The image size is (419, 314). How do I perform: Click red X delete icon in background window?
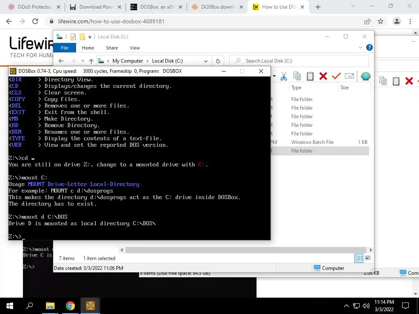[409, 81]
